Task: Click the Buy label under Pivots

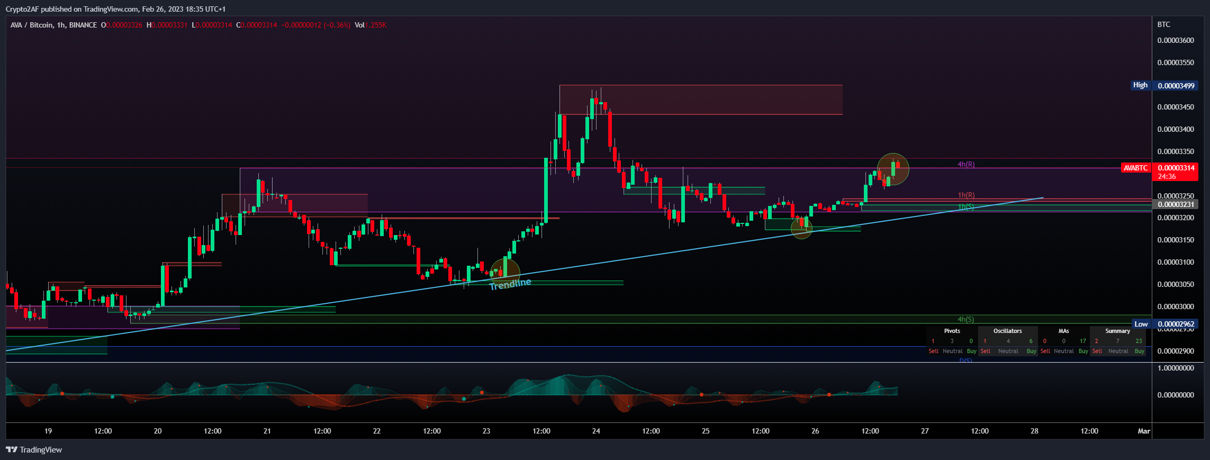Action: [972, 351]
